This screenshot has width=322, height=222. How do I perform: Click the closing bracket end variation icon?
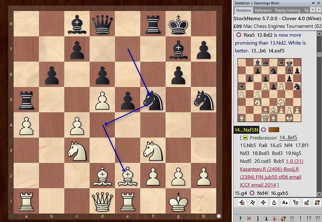pos(258,218)
